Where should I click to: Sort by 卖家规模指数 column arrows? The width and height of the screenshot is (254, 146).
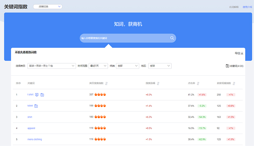(x=234, y=83)
